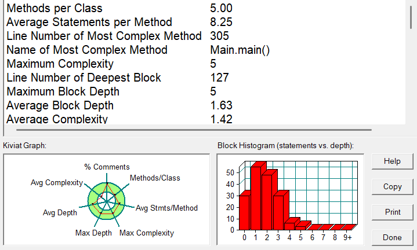Click the Copy button
The width and height of the screenshot is (417, 250).
[x=392, y=187]
